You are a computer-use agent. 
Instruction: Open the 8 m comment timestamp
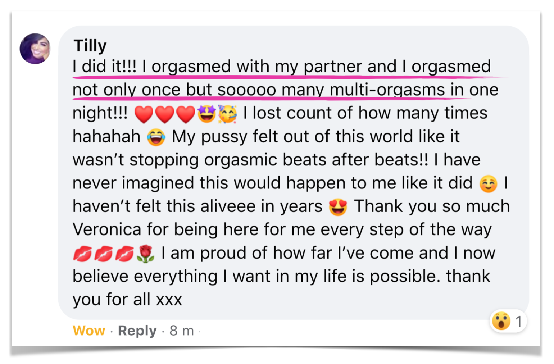coord(182,331)
